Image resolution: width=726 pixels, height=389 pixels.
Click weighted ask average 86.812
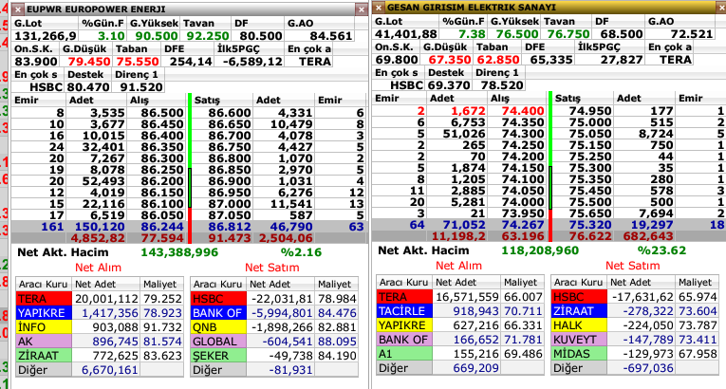[x=230, y=227]
